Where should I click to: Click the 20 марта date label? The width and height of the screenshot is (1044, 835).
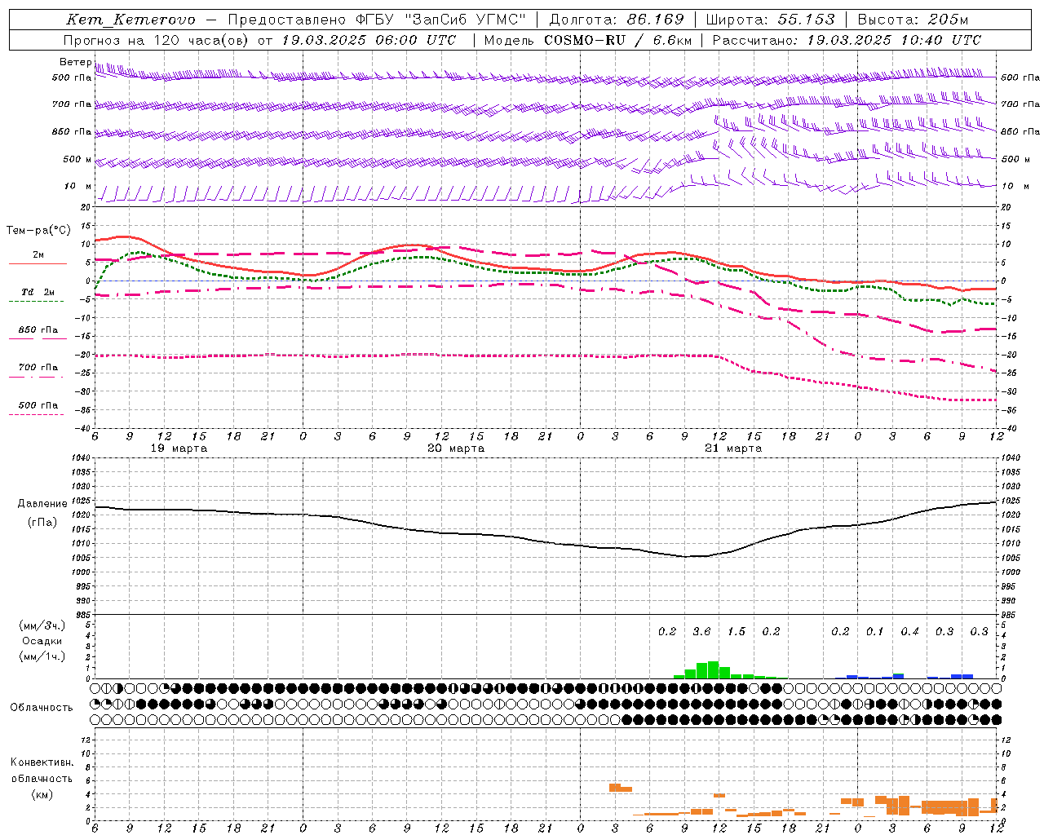[x=456, y=448]
